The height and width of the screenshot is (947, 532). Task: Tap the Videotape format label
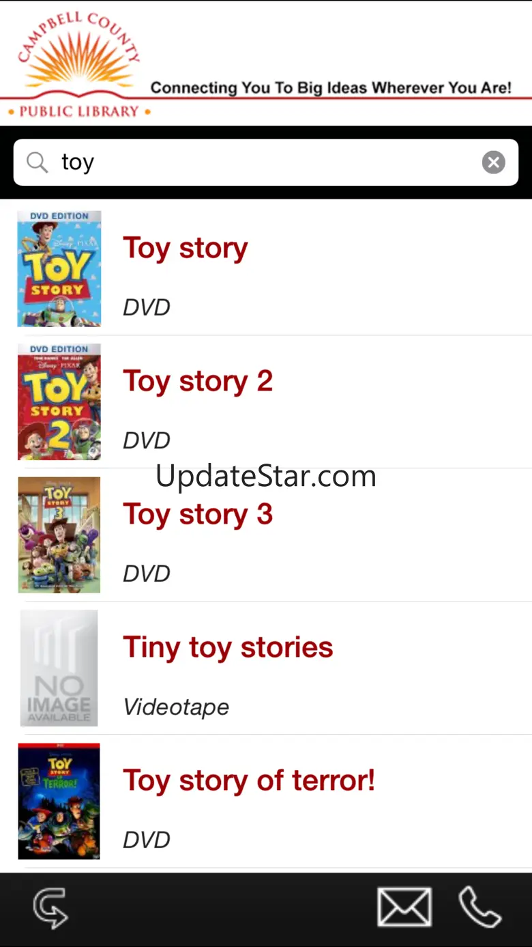click(x=176, y=707)
